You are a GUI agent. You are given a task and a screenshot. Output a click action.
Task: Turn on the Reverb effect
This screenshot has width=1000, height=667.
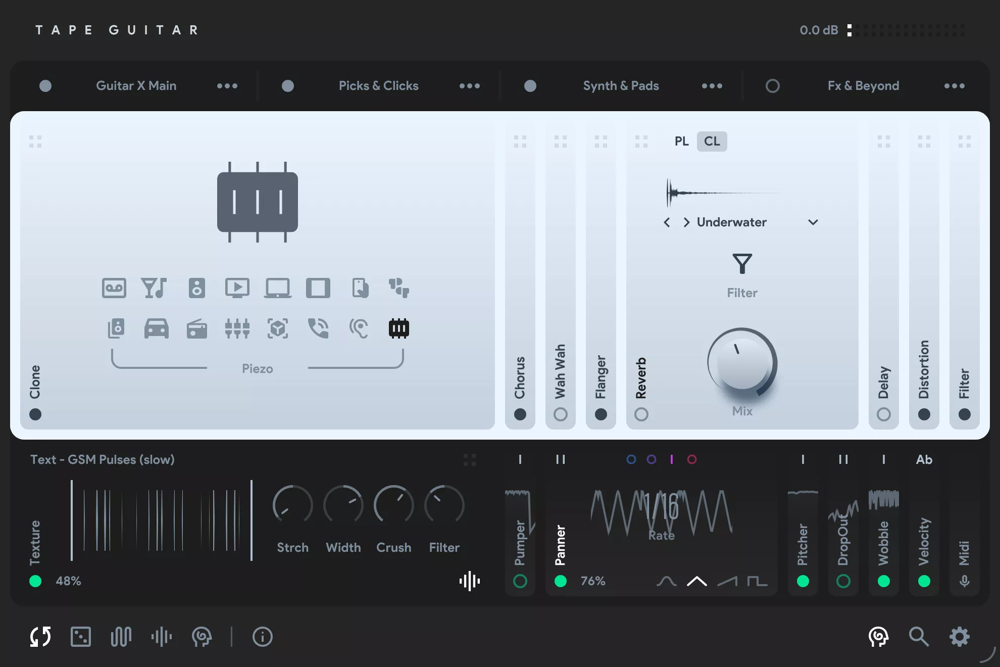pos(641,414)
